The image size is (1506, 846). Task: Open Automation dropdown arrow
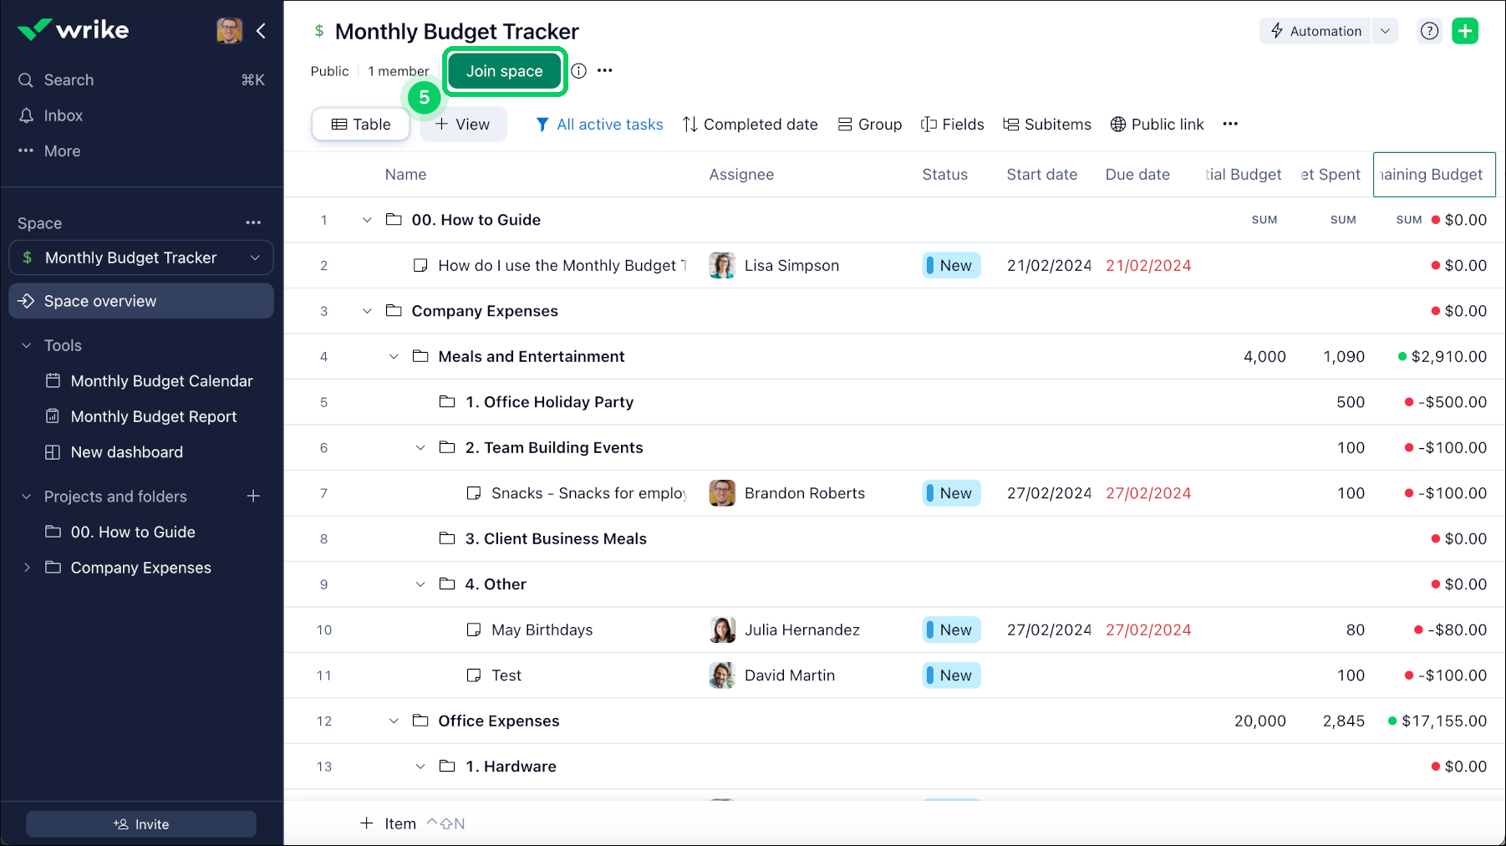(1385, 31)
